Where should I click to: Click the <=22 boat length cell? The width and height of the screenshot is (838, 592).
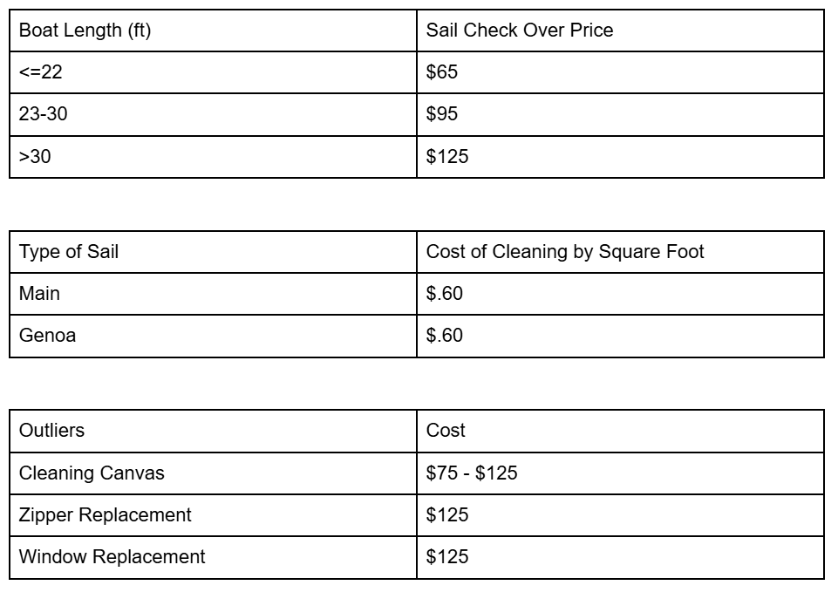[213, 72]
